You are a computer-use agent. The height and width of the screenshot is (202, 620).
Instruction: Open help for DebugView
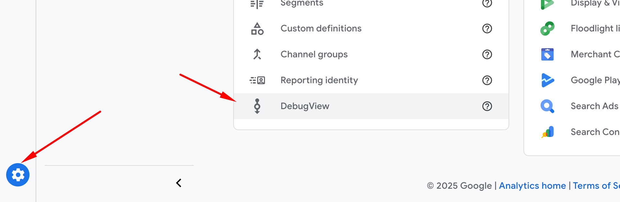pos(487,106)
